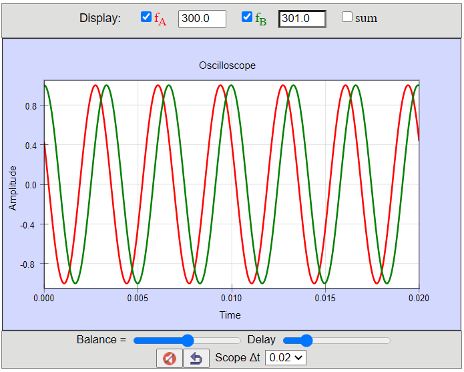Click the fA frequency field showing 300.0
The image size is (464, 372).
coord(202,19)
